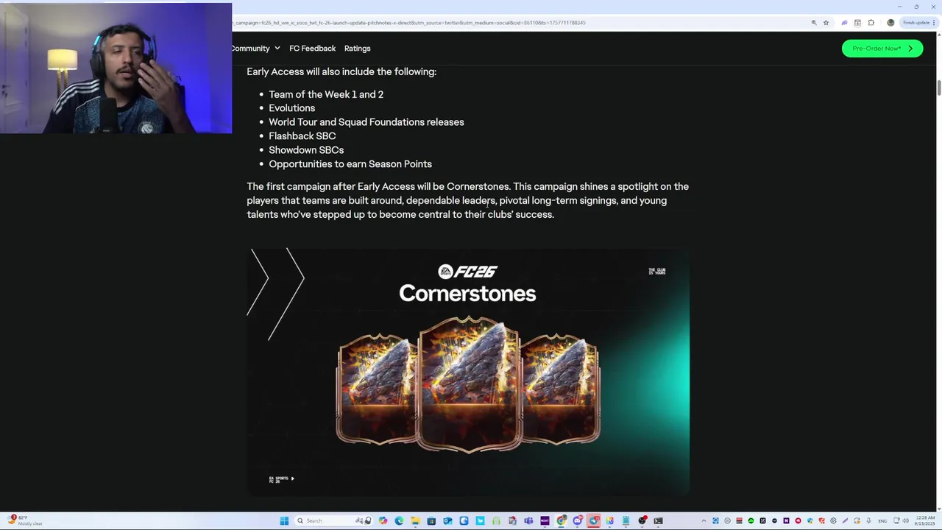
Task: Open Copilot from the taskbar
Action: coord(383,520)
